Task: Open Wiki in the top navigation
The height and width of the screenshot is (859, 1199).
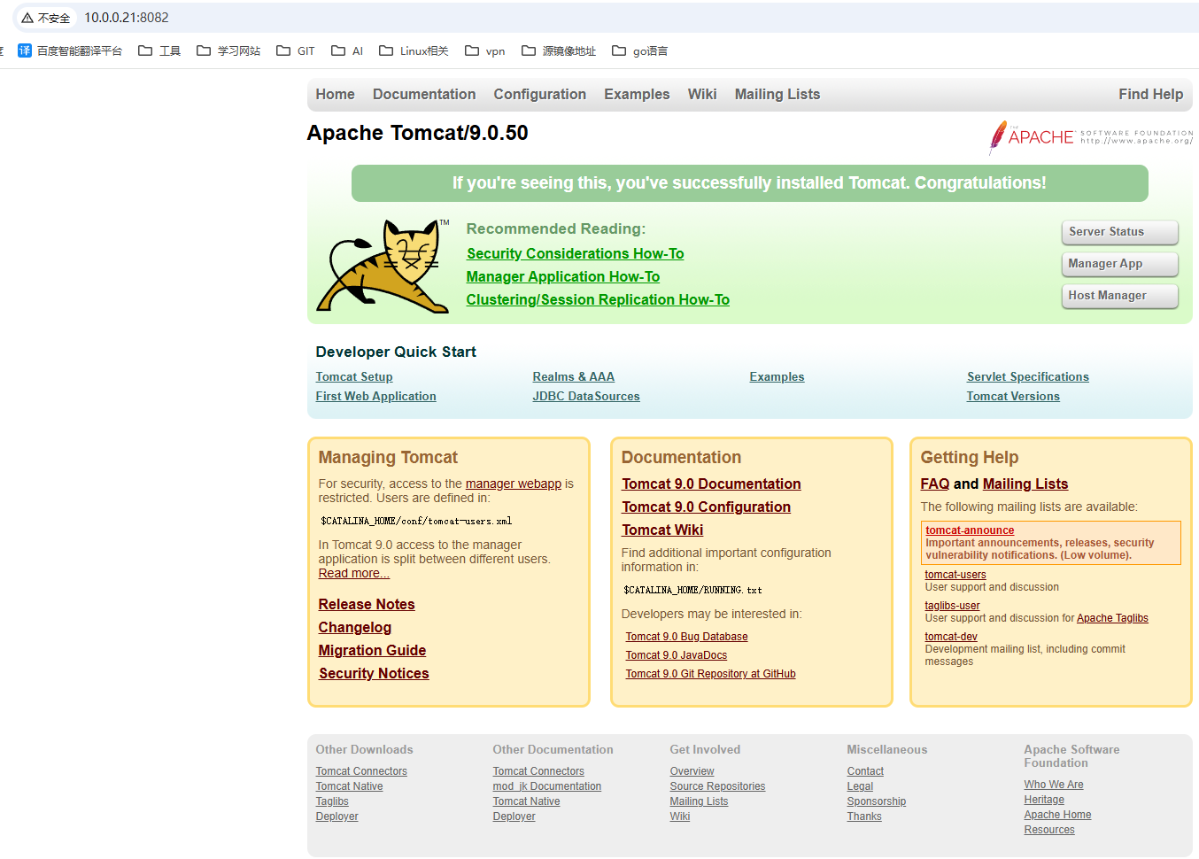Action: 702,94
